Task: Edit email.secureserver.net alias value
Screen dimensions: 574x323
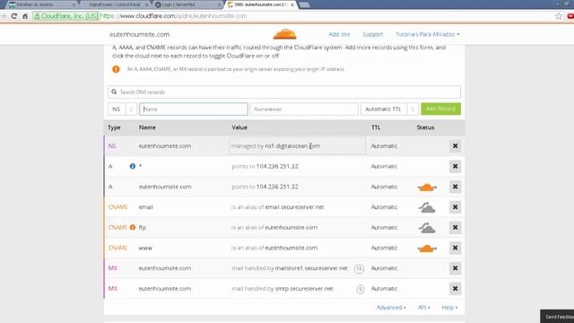Action: pyautogui.click(x=294, y=207)
